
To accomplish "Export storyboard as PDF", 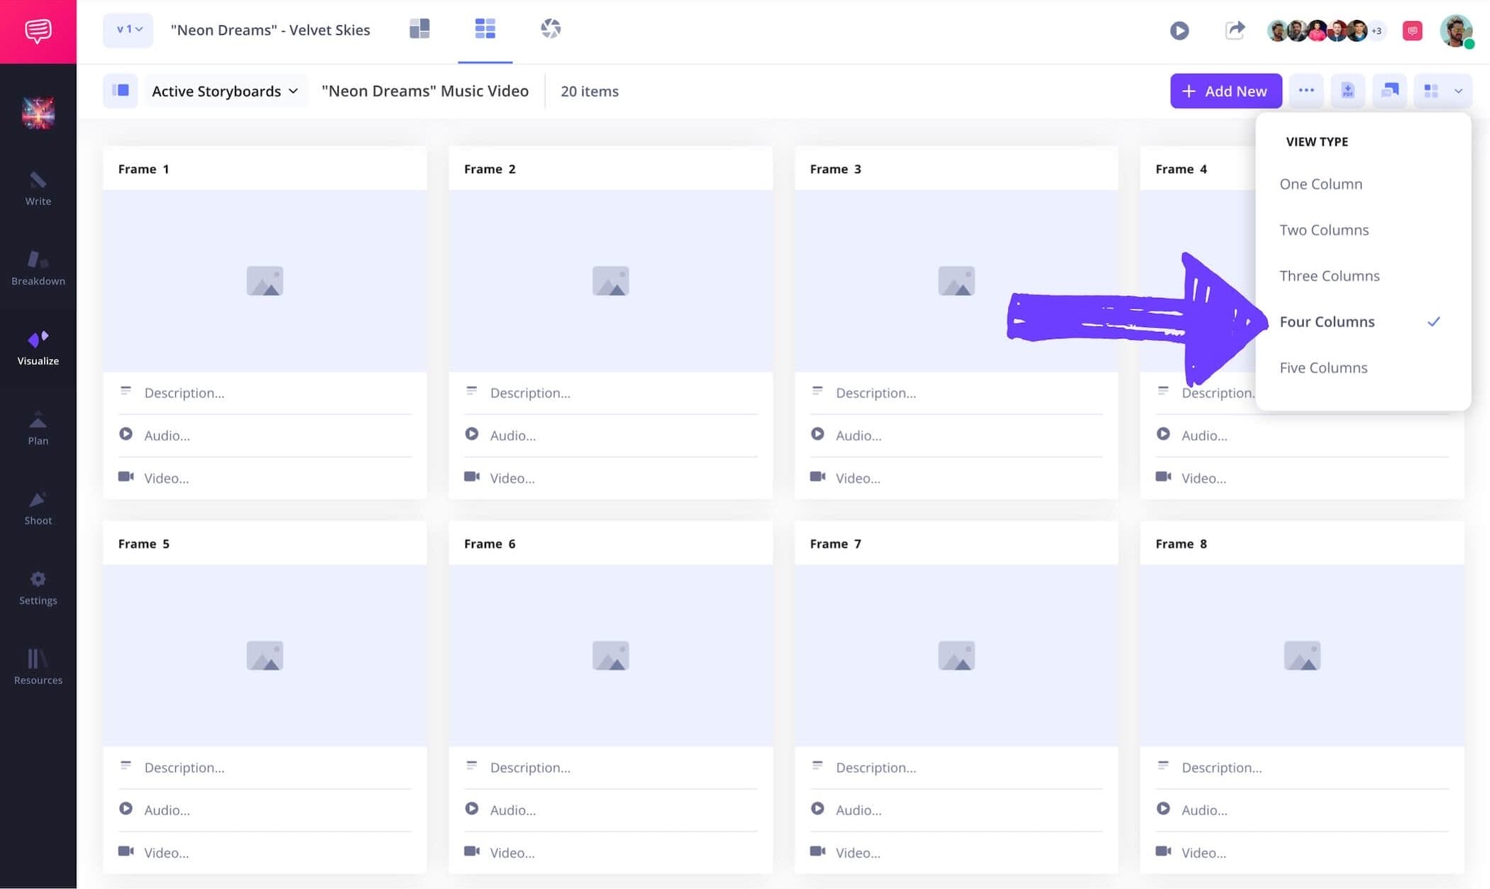I will (x=1347, y=91).
